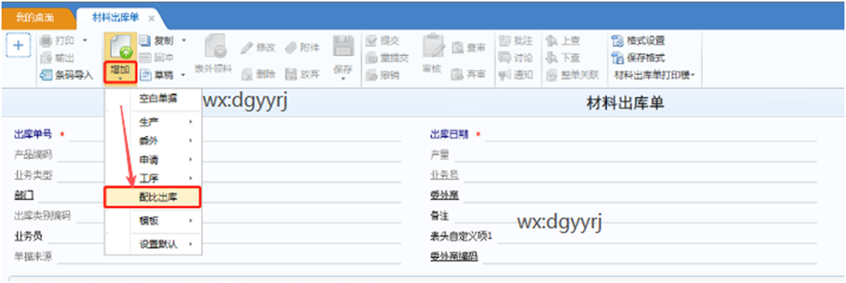Click the 删除 delete icon
Screen dimensions: 846x283
pos(247,74)
